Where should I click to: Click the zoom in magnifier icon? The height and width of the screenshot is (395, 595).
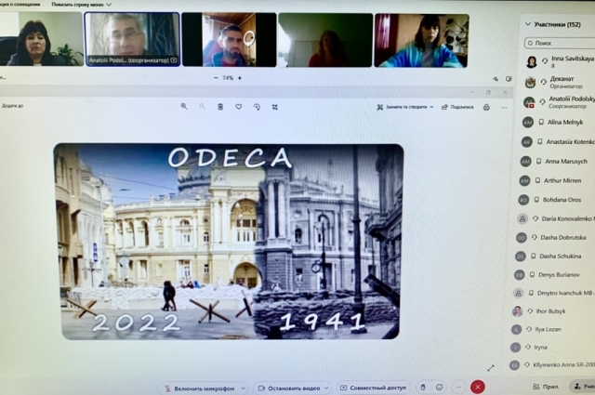point(184,107)
